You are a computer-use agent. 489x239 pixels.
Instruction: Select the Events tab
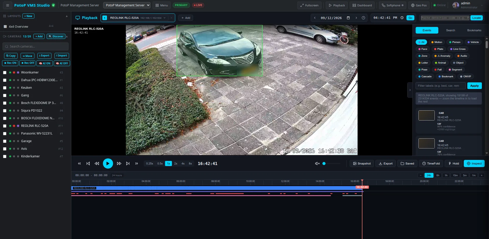tap(427, 30)
